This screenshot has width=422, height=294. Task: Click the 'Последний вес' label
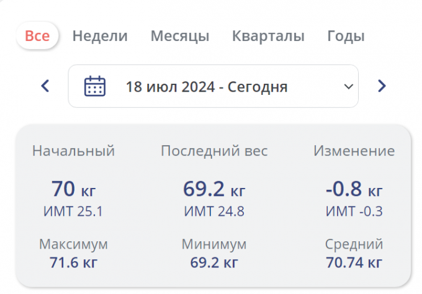[214, 151]
